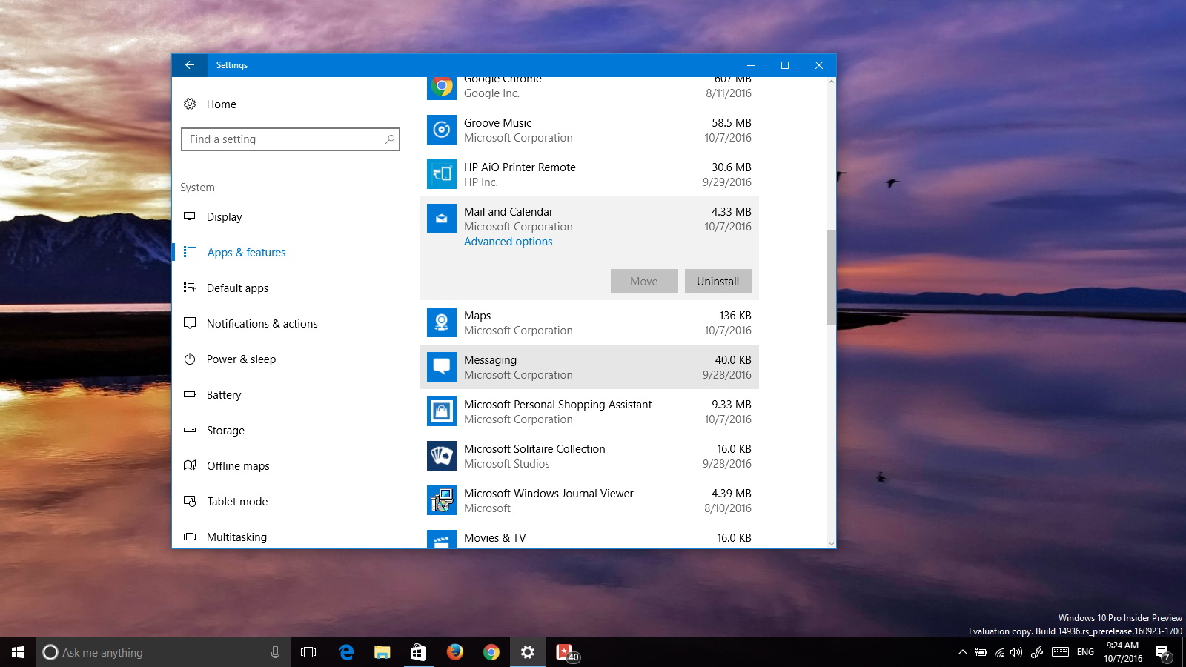Click the Windows Journal Viewer icon

[x=442, y=500]
